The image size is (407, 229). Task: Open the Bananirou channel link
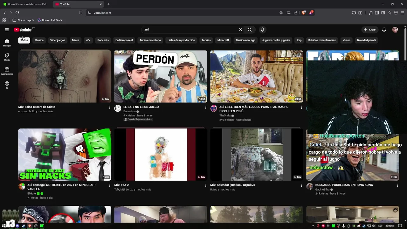(129, 112)
